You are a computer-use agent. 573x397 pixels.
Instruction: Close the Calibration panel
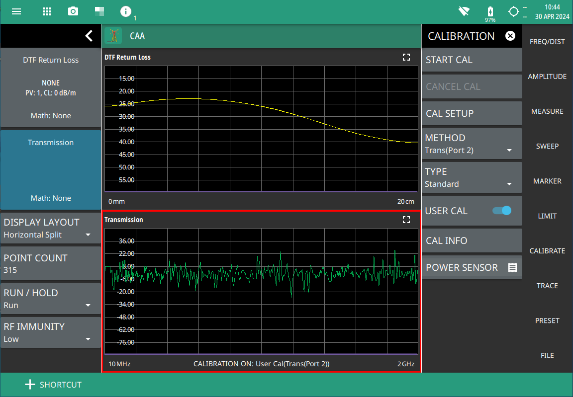(510, 36)
